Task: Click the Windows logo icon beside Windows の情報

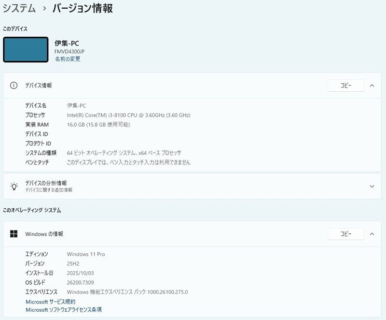Action: click(x=14, y=234)
